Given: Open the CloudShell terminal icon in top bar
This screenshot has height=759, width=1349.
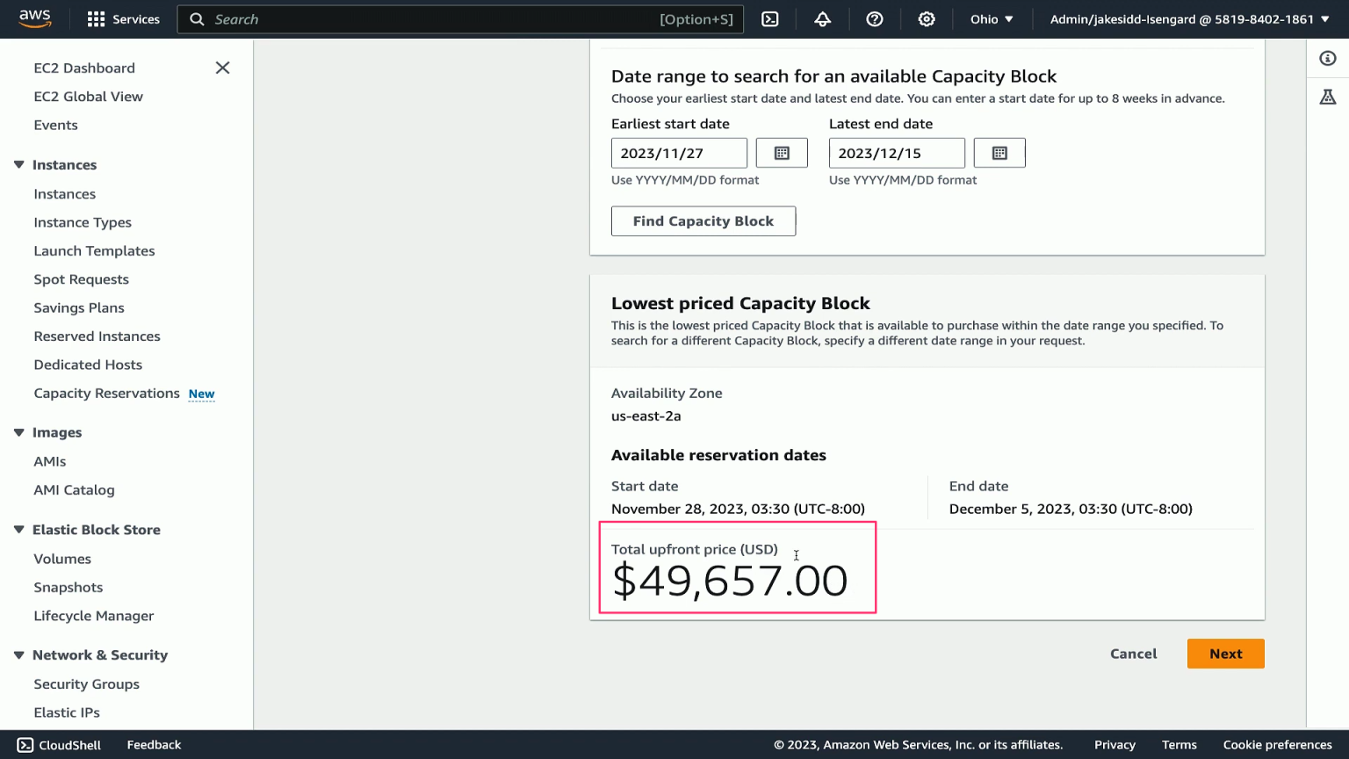Looking at the screenshot, I should click(770, 18).
